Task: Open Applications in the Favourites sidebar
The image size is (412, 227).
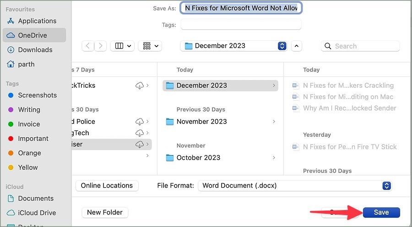Action: [32, 21]
